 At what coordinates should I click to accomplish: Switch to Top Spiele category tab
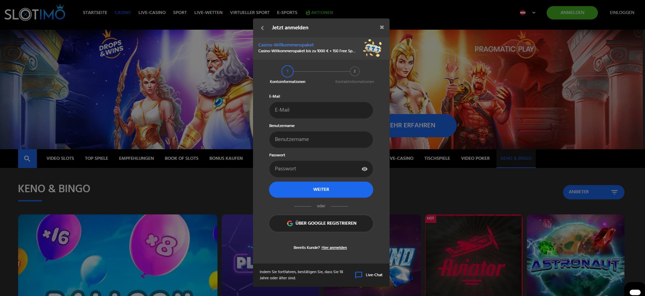click(96, 158)
